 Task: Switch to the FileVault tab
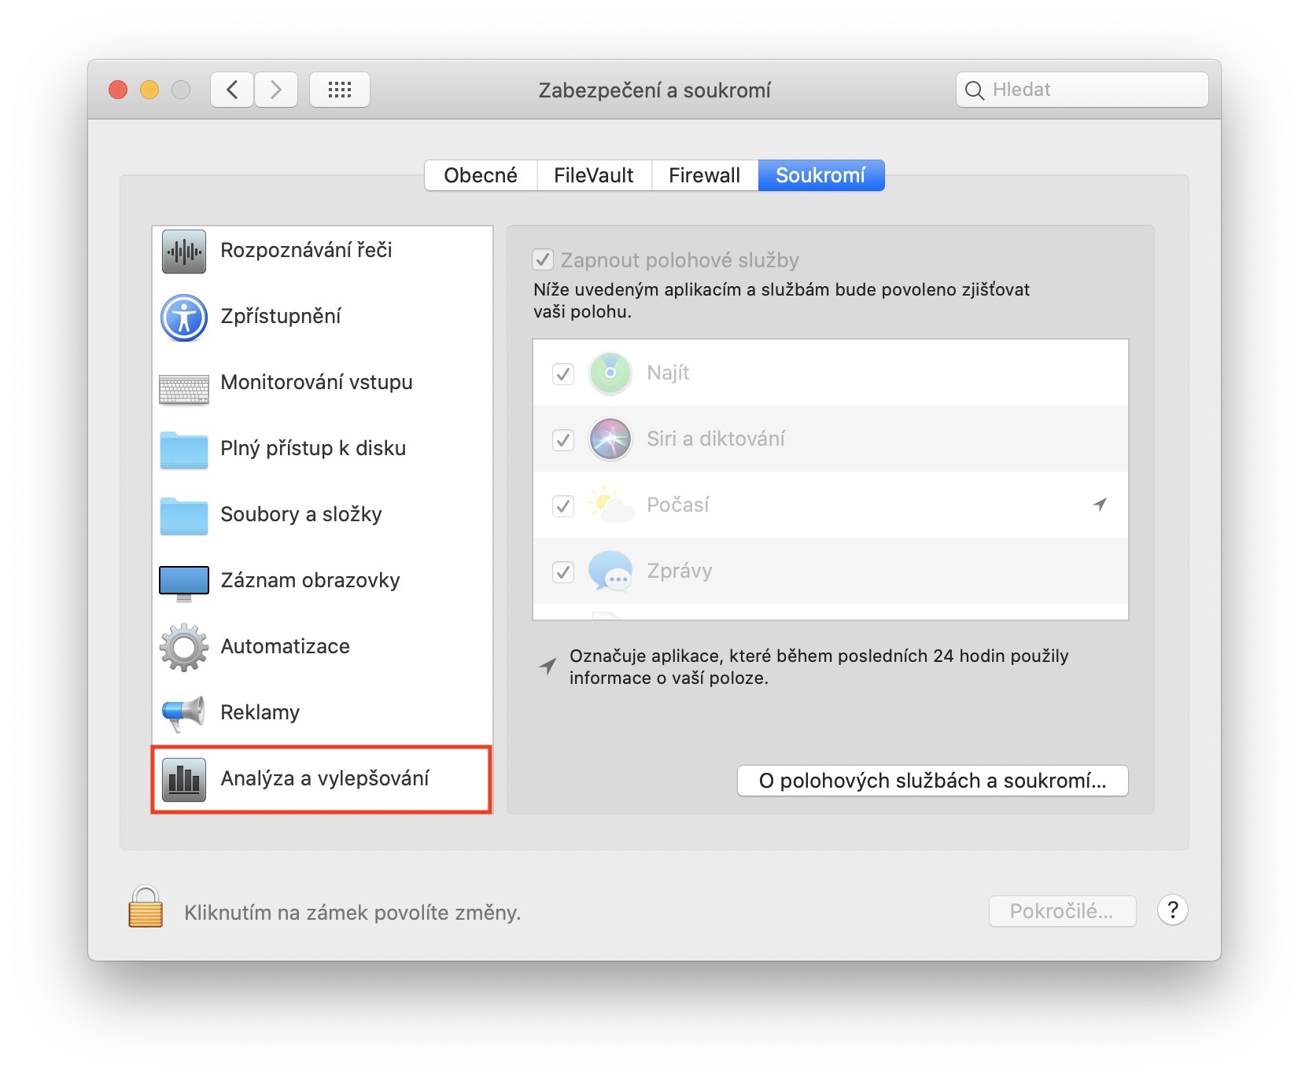594,175
